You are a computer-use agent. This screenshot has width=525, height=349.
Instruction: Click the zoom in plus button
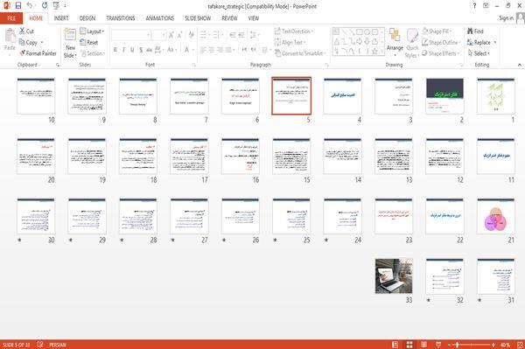point(493,345)
